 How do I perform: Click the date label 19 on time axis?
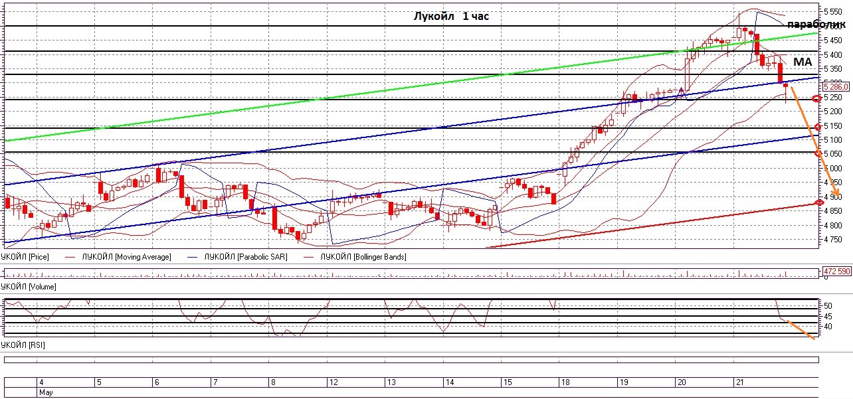[624, 382]
